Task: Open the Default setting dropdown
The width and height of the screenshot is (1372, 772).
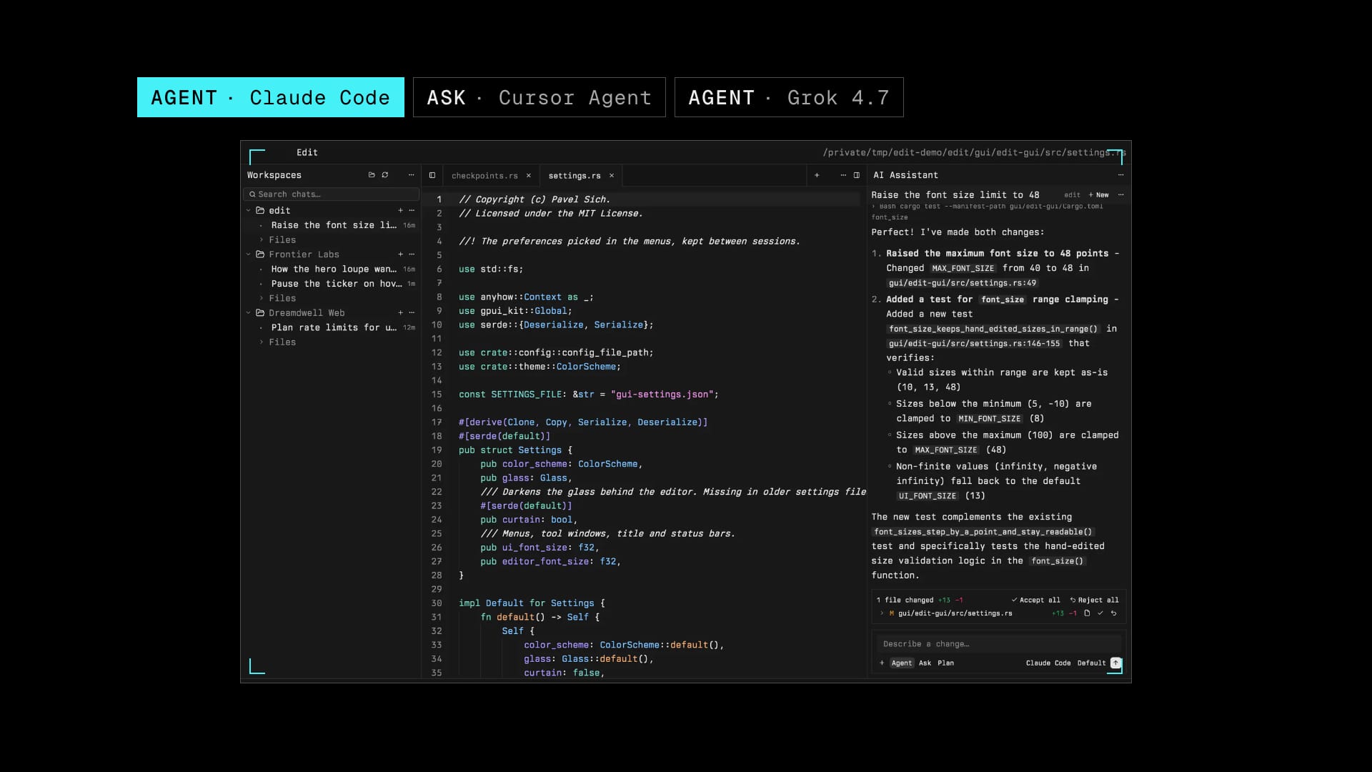Action: coord(1091,663)
